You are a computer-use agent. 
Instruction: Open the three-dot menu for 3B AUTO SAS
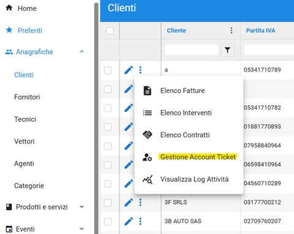click(140, 221)
